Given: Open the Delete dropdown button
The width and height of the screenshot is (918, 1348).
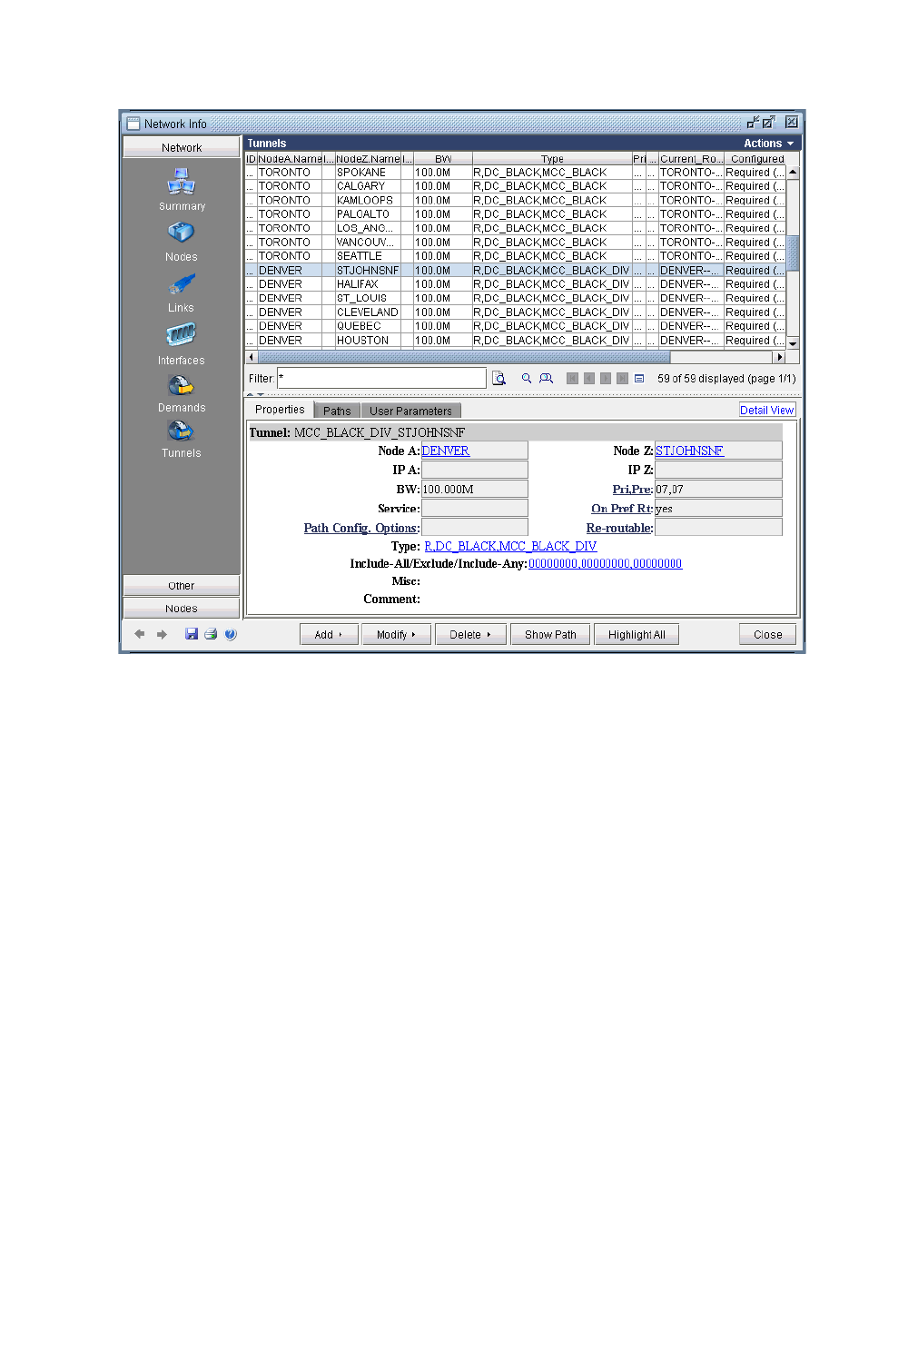Looking at the screenshot, I should click(470, 634).
